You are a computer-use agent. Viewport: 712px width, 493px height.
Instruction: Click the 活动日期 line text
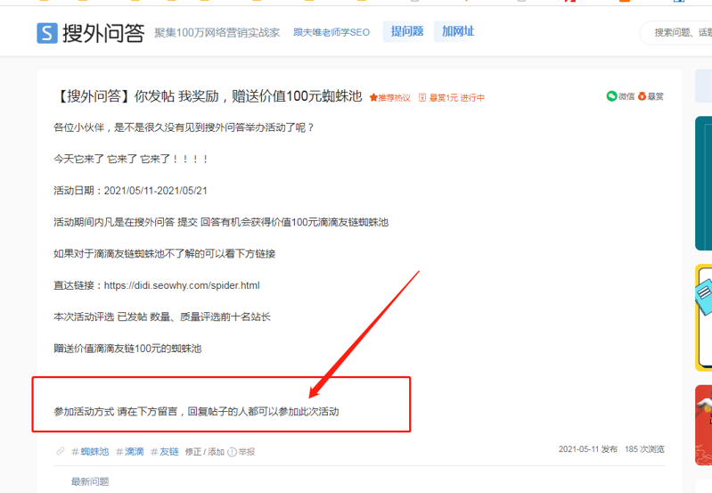(130, 191)
